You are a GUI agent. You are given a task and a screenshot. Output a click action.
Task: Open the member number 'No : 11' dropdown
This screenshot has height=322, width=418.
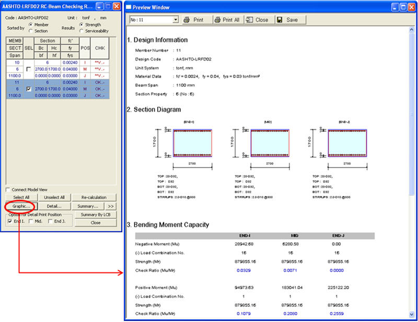coord(175,20)
